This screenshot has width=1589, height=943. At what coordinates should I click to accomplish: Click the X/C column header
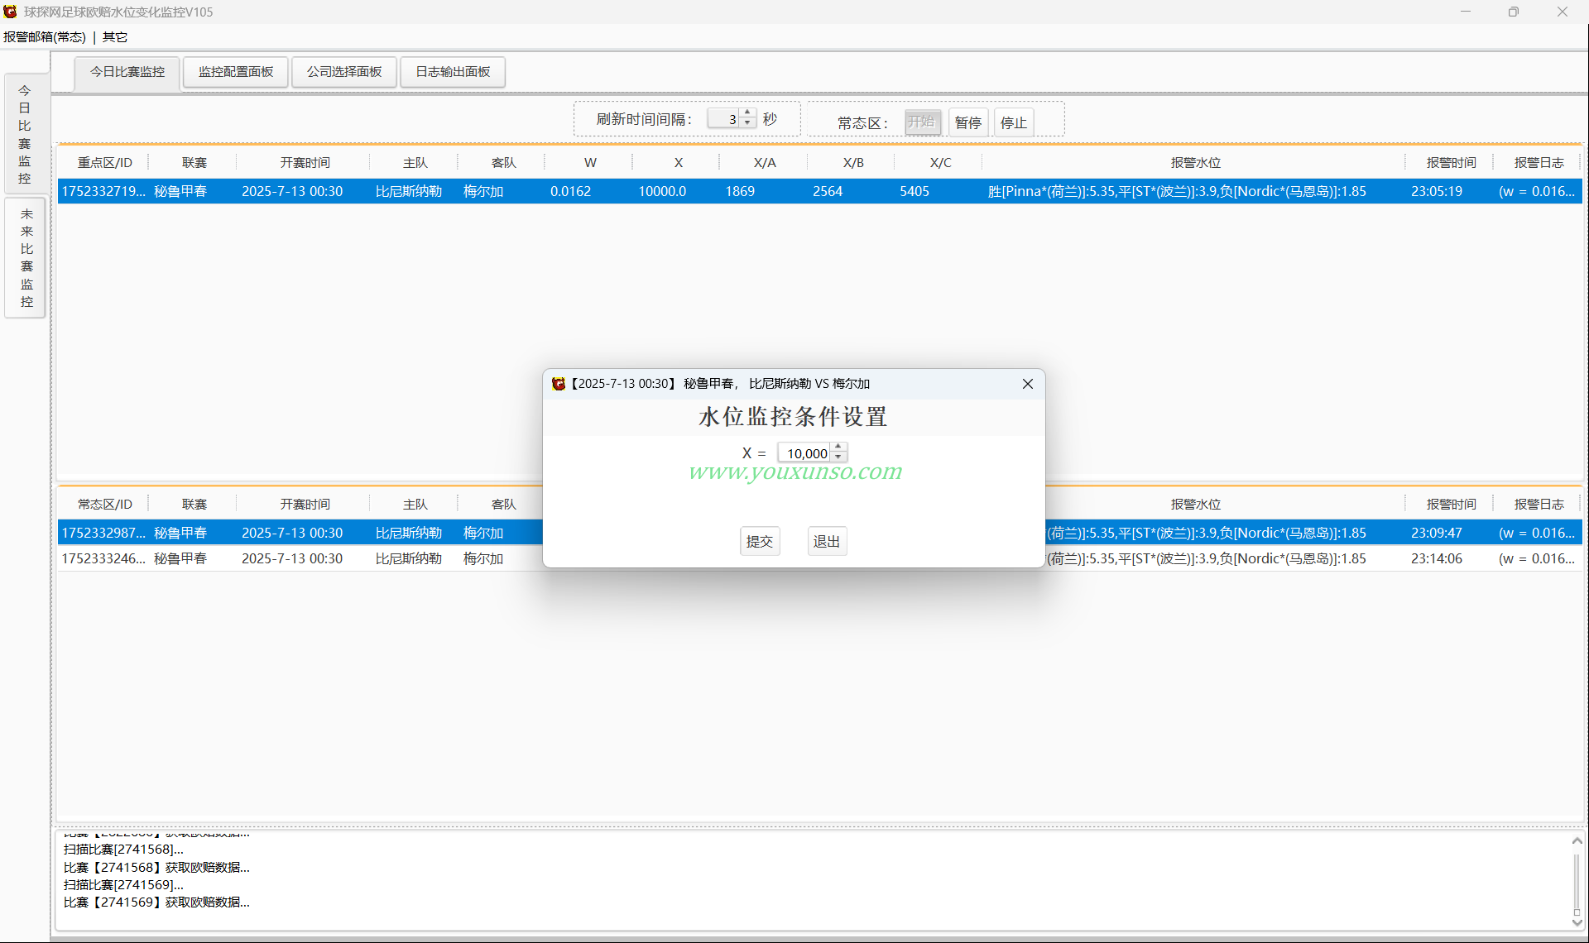point(940,163)
